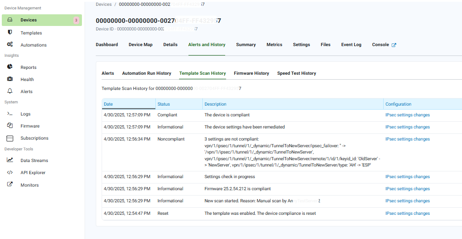Click the Alerts bell icon in sidebar

click(10, 91)
